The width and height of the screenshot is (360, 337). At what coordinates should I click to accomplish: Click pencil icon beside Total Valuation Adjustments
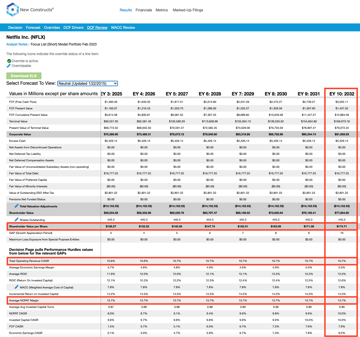pyautogui.click(x=16, y=206)
